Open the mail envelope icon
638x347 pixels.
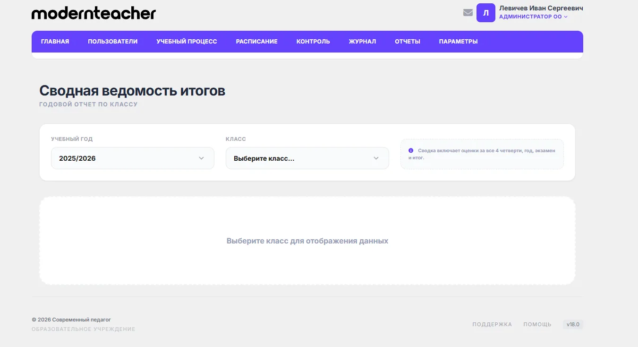[468, 13]
